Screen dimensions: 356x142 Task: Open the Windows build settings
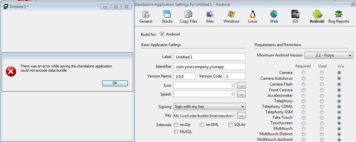click(231, 17)
